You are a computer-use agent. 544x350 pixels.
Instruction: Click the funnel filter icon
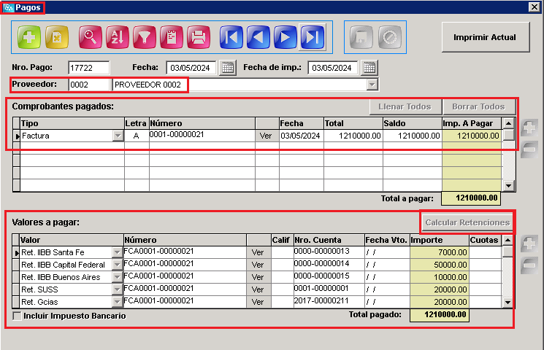145,37
